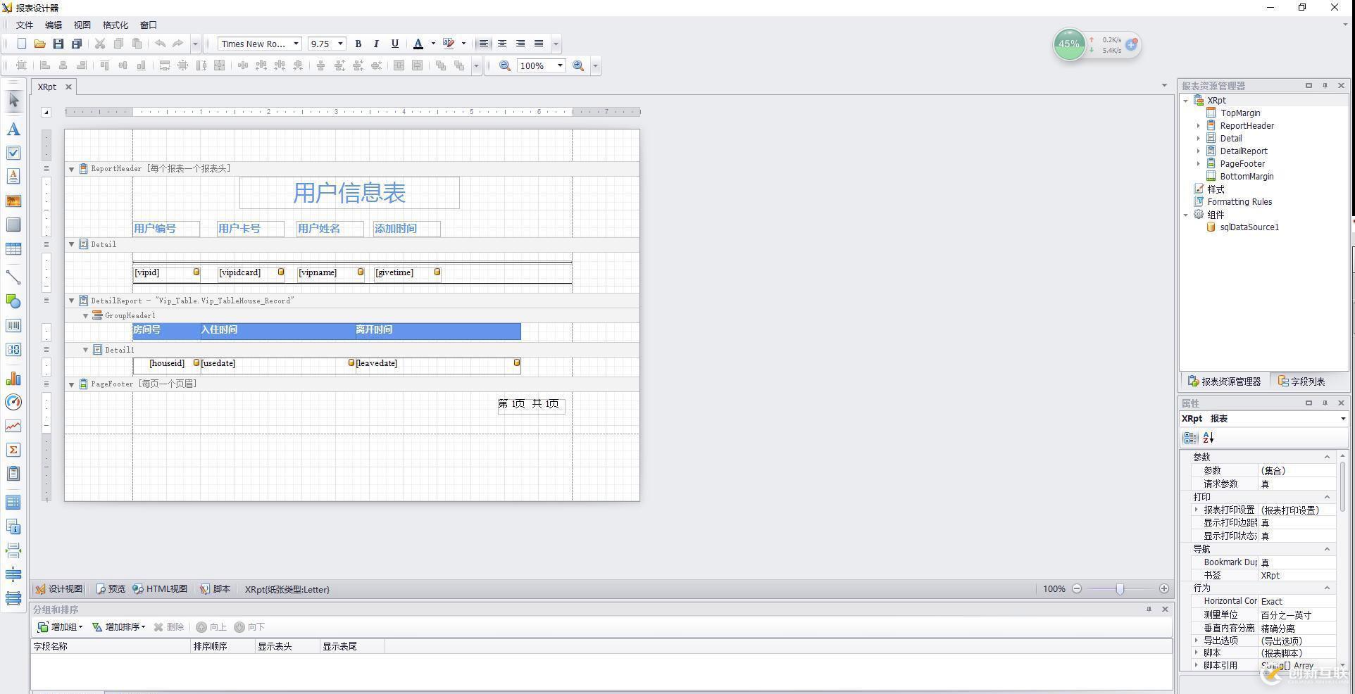Toggle italic formatting

[x=376, y=44]
